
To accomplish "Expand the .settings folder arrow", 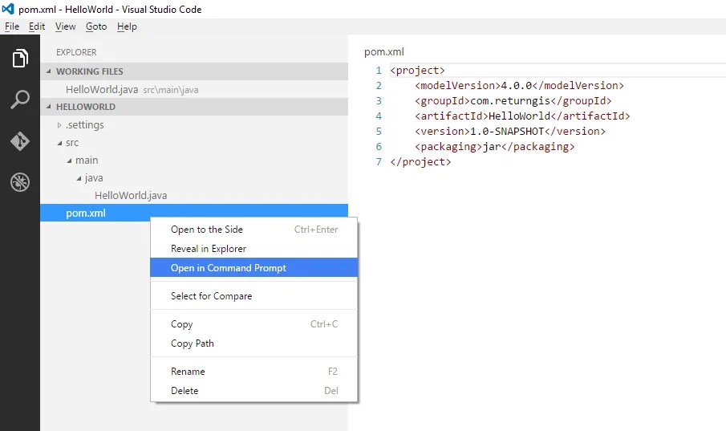I will click(59, 125).
